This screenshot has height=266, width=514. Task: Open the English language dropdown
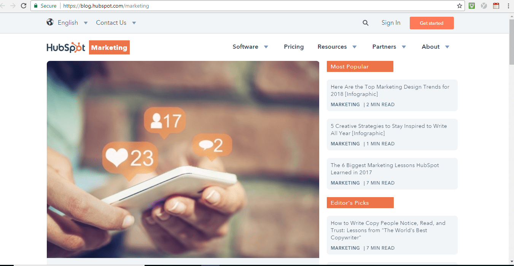pyautogui.click(x=68, y=23)
